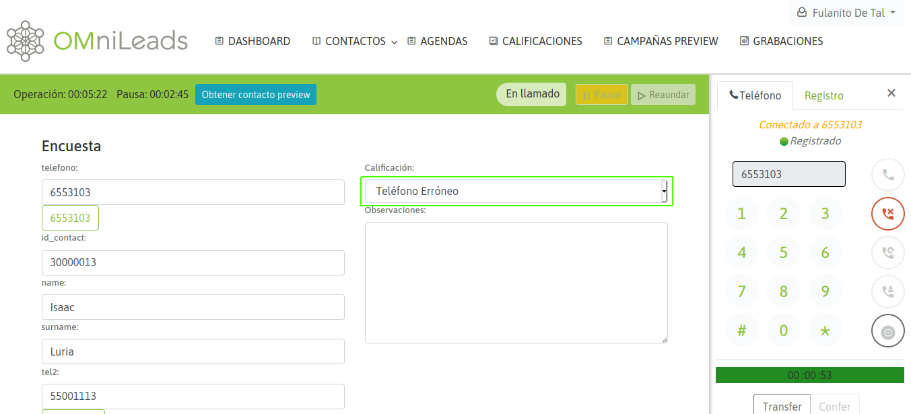Image resolution: width=911 pixels, height=414 pixels.
Task: Click into the Observaciones text area
Action: [x=516, y=282]
